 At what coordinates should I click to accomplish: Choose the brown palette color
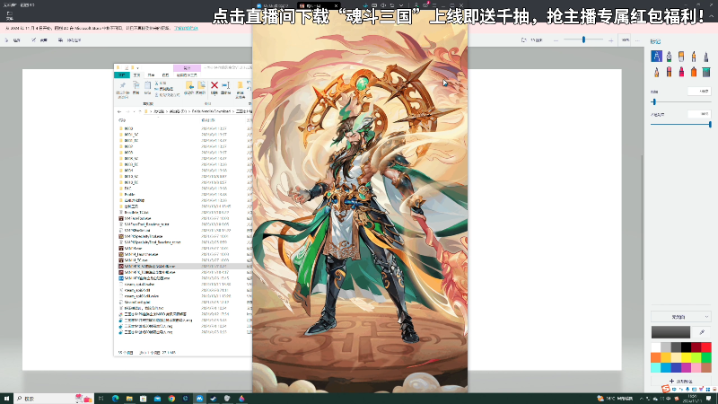(x=706, y=367)
